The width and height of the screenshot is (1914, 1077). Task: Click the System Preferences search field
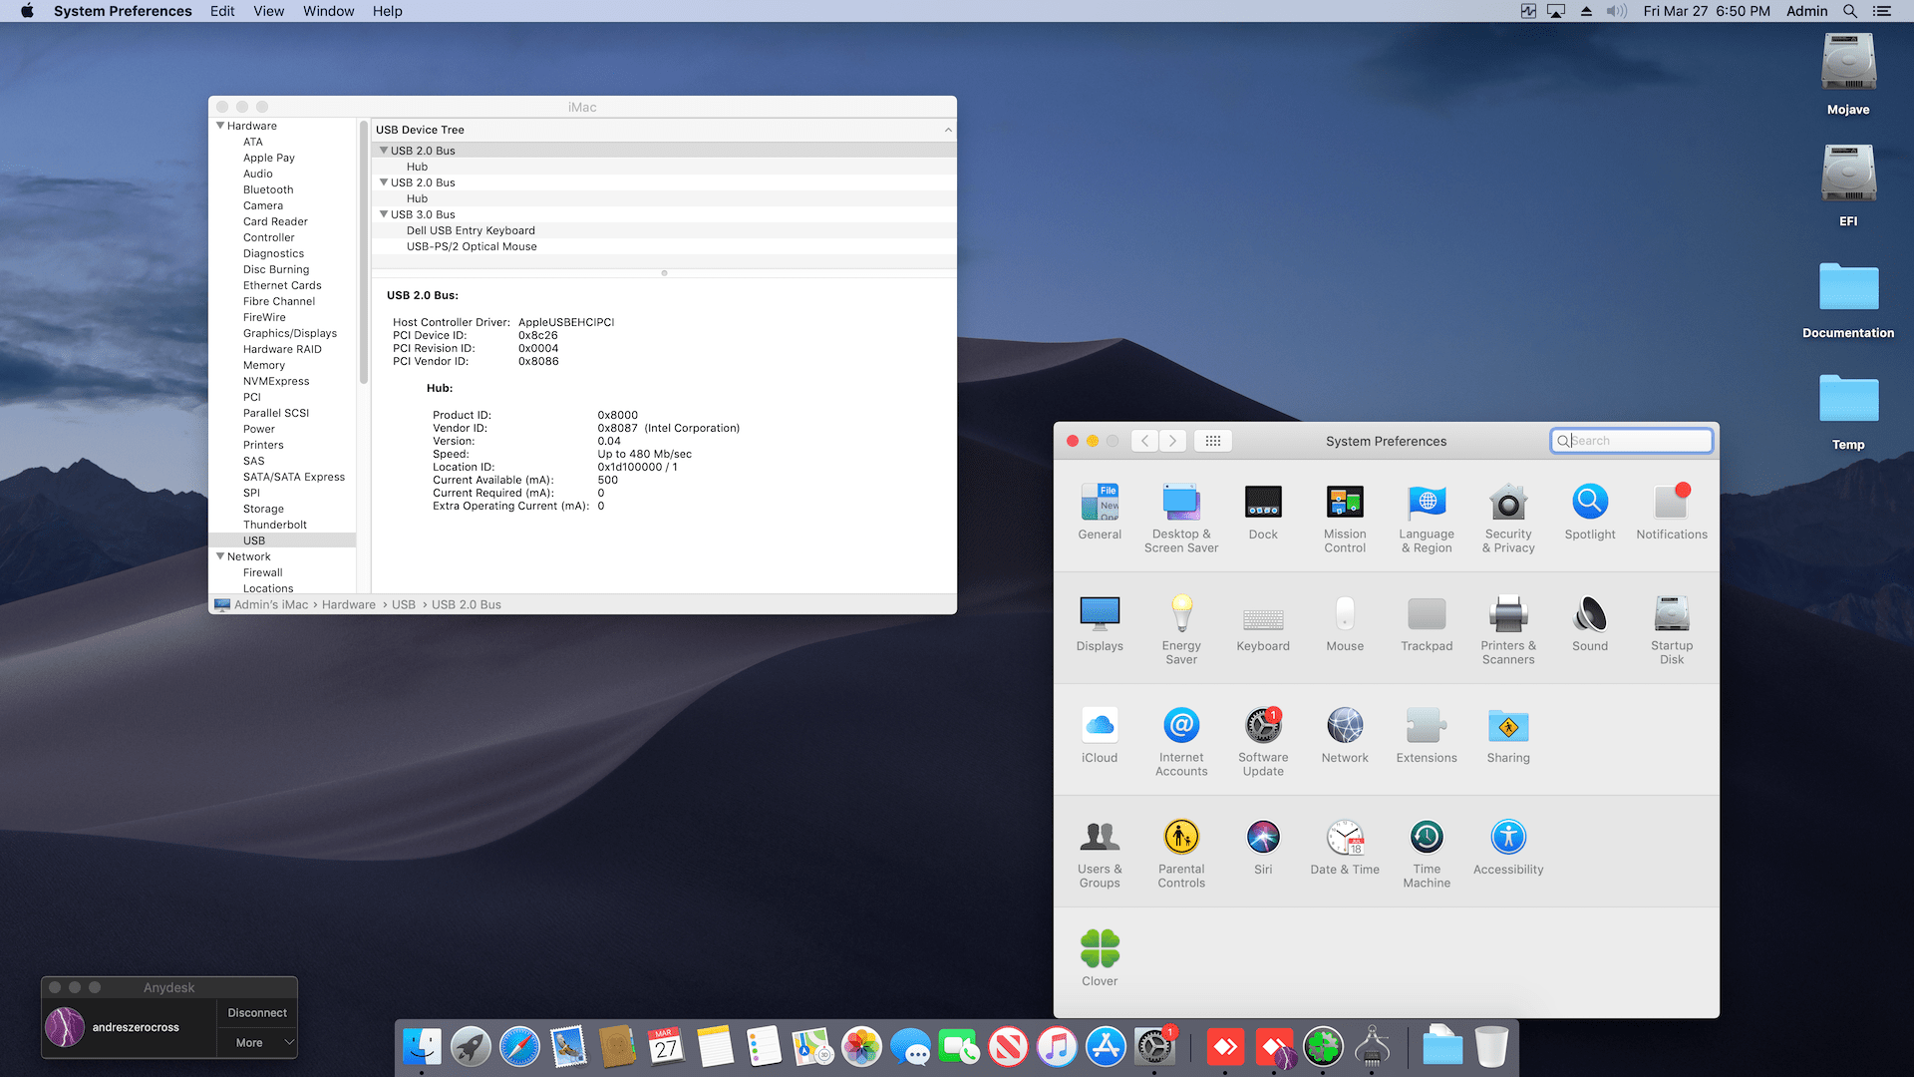(1637, 441)
